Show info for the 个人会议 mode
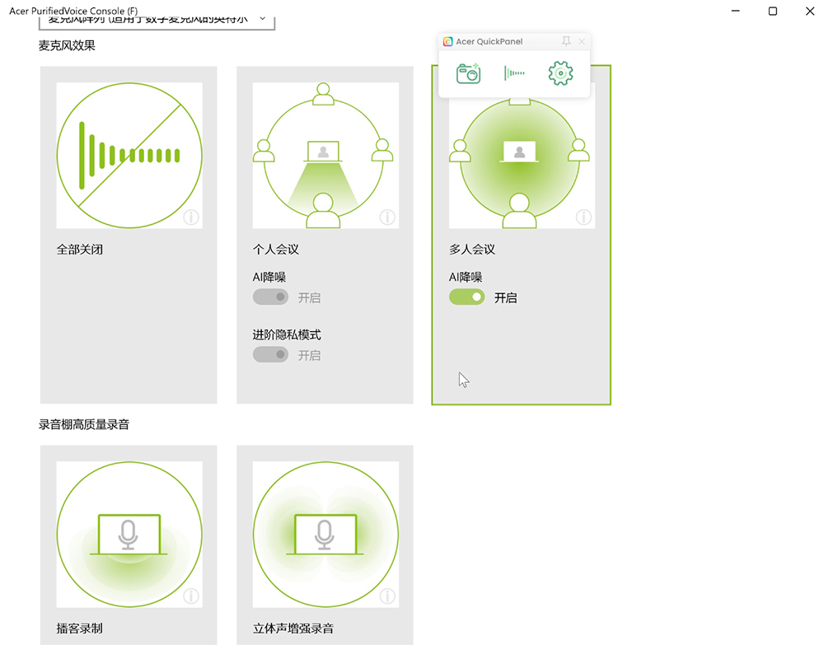Image resolution: width=824 pixels, height=645 pixels. pos(387,217)
